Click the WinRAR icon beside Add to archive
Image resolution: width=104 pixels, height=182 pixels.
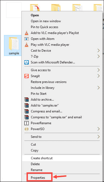(x=27, y=100)
